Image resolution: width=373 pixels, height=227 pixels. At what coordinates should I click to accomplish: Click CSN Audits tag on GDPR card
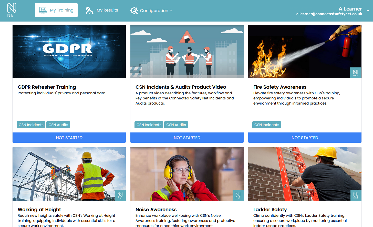(58, 125)
